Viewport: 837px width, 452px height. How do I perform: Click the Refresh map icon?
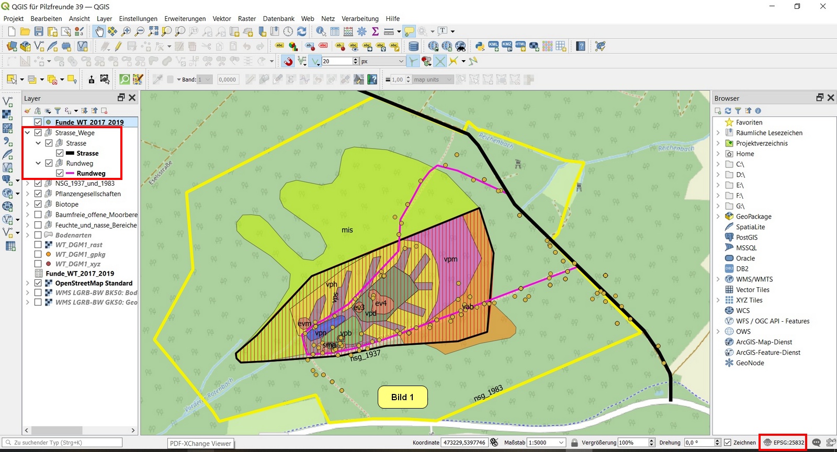click(x=302, y=31)
